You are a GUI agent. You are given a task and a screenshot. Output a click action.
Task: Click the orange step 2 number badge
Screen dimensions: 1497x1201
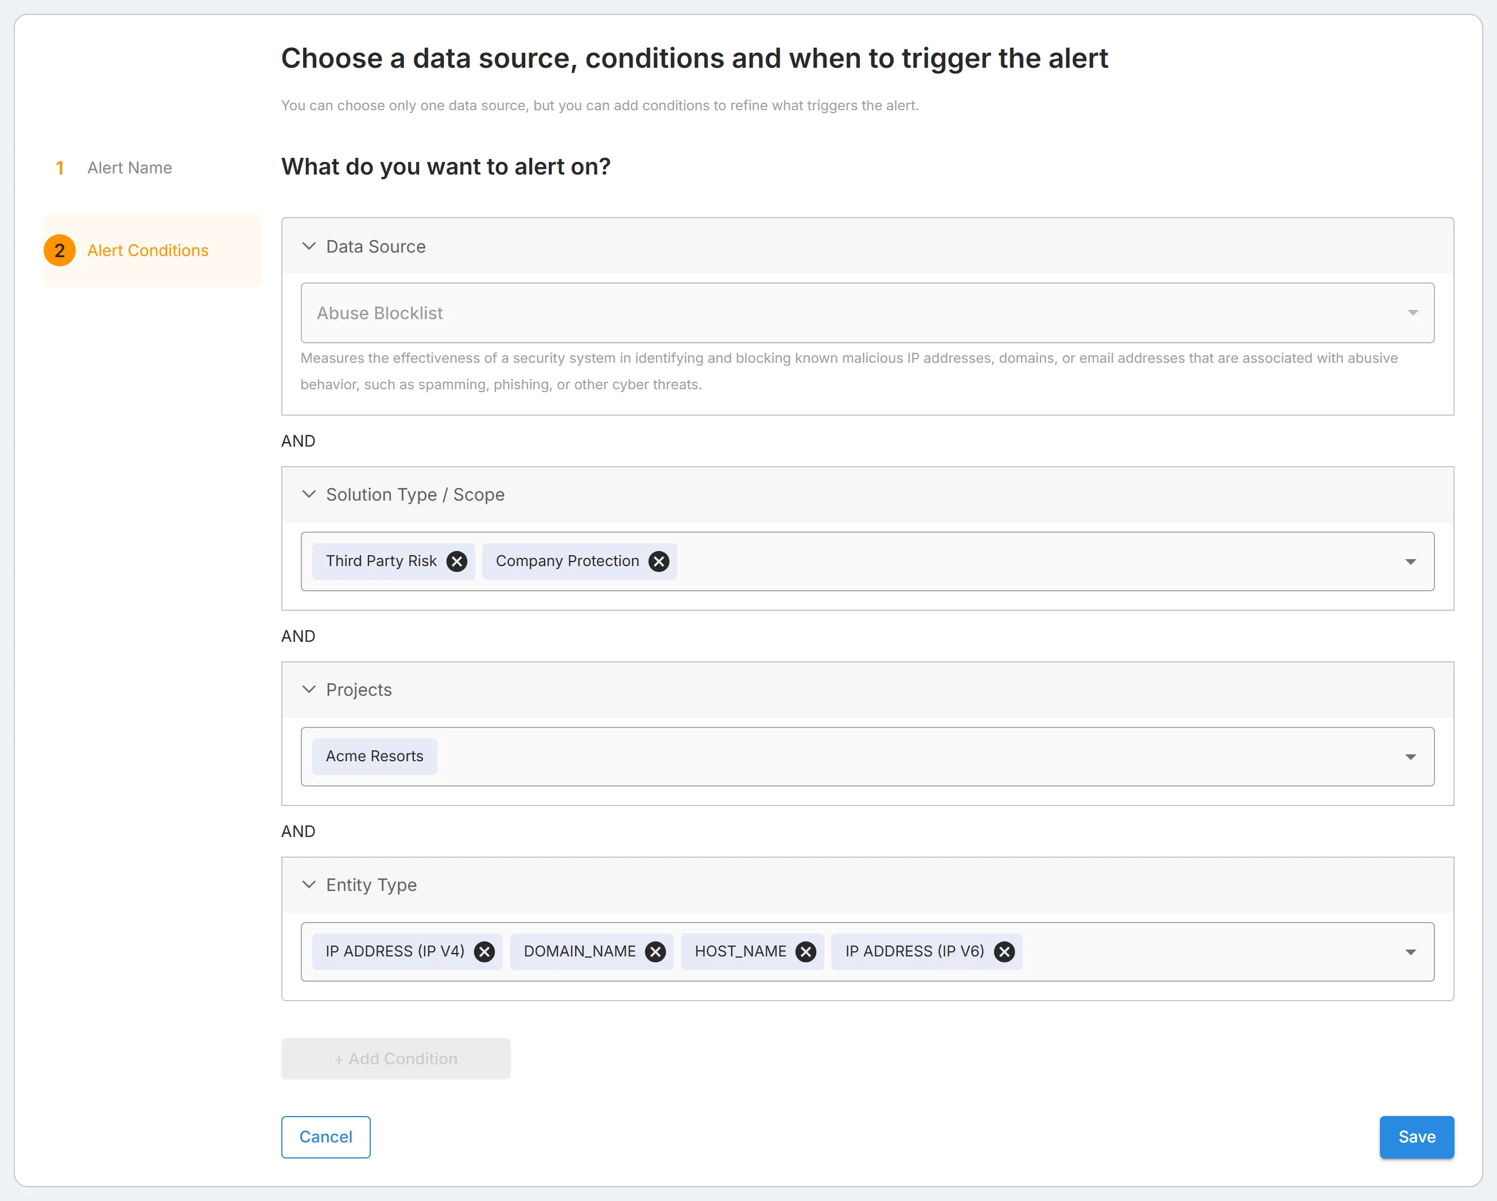click(60, 250)
